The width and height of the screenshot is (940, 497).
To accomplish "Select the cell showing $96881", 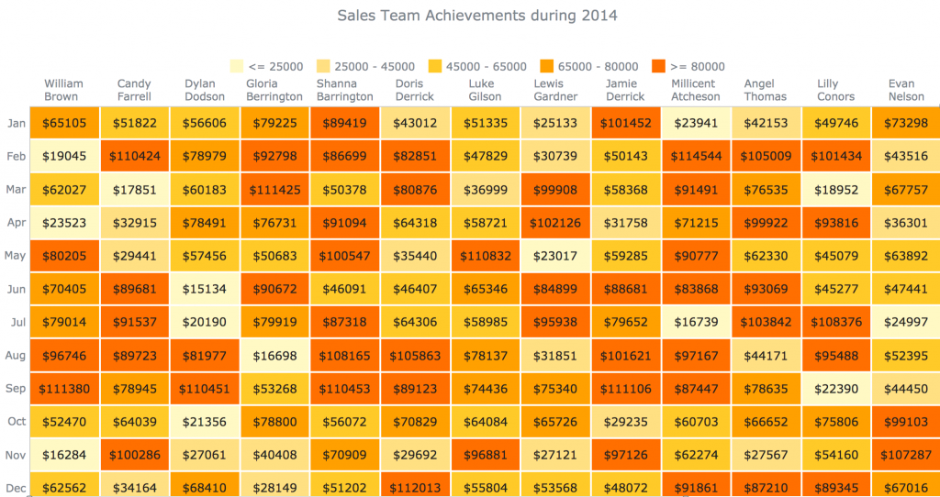I will (485, 455).
